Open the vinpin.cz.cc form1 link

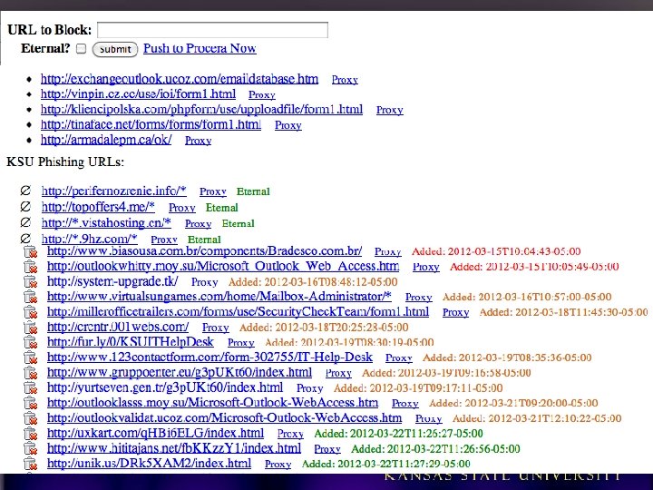pyautogui.click(x=138, y=94)
